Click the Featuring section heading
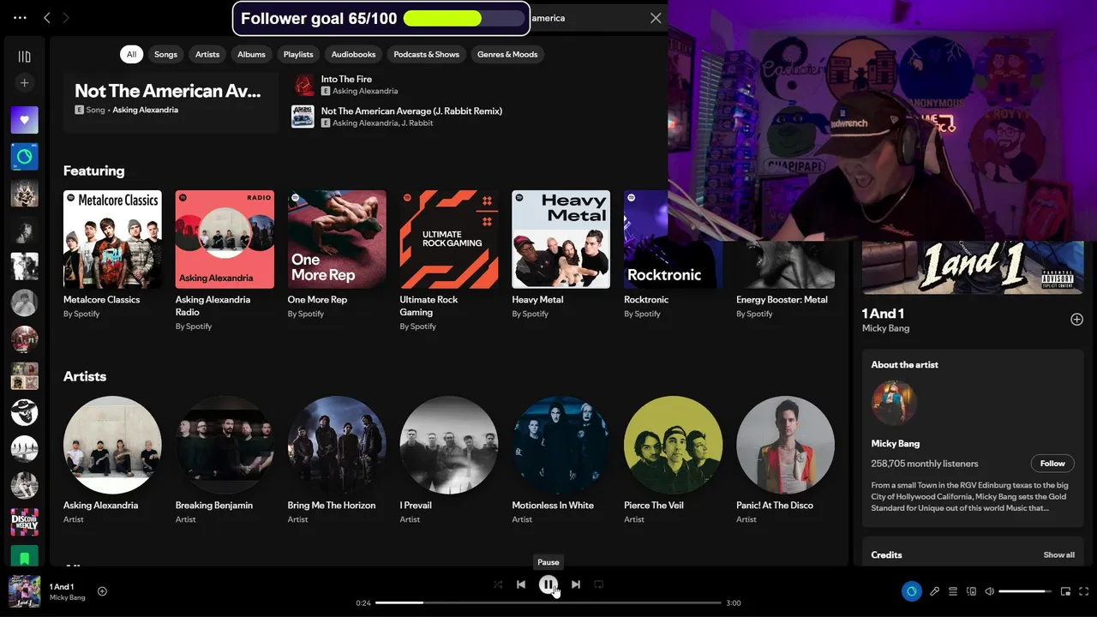The image size is (1097, 617). 94,171
